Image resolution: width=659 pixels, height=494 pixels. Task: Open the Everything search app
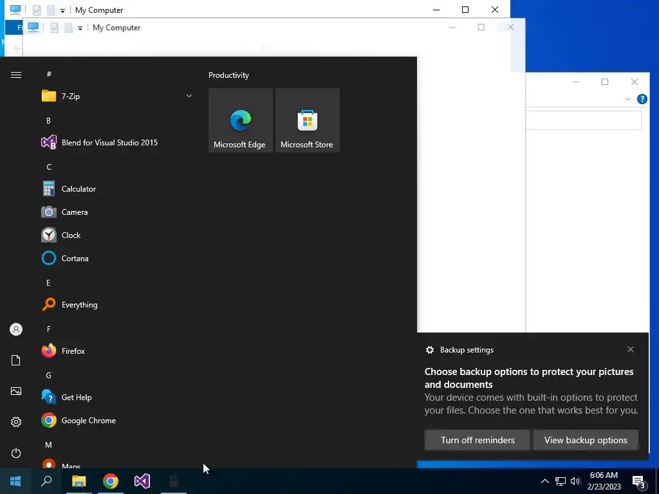coord(117,304)
